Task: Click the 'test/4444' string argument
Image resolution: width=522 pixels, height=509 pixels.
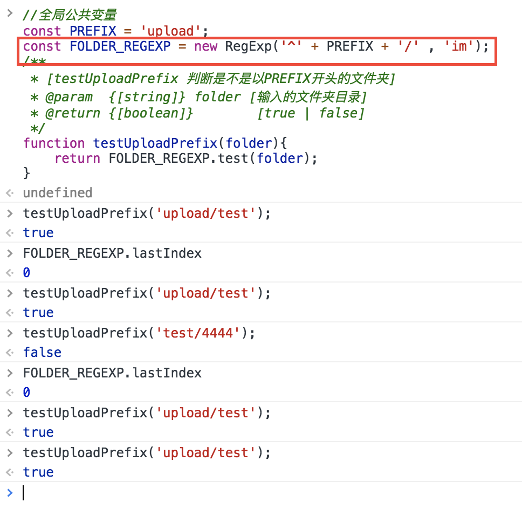Action: [197, 333]
